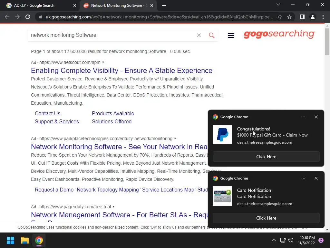The image size is (330, 248).
Task: Open the Chrome profile avatar icon
Action: pyautogui.click(x=313, y=17)
